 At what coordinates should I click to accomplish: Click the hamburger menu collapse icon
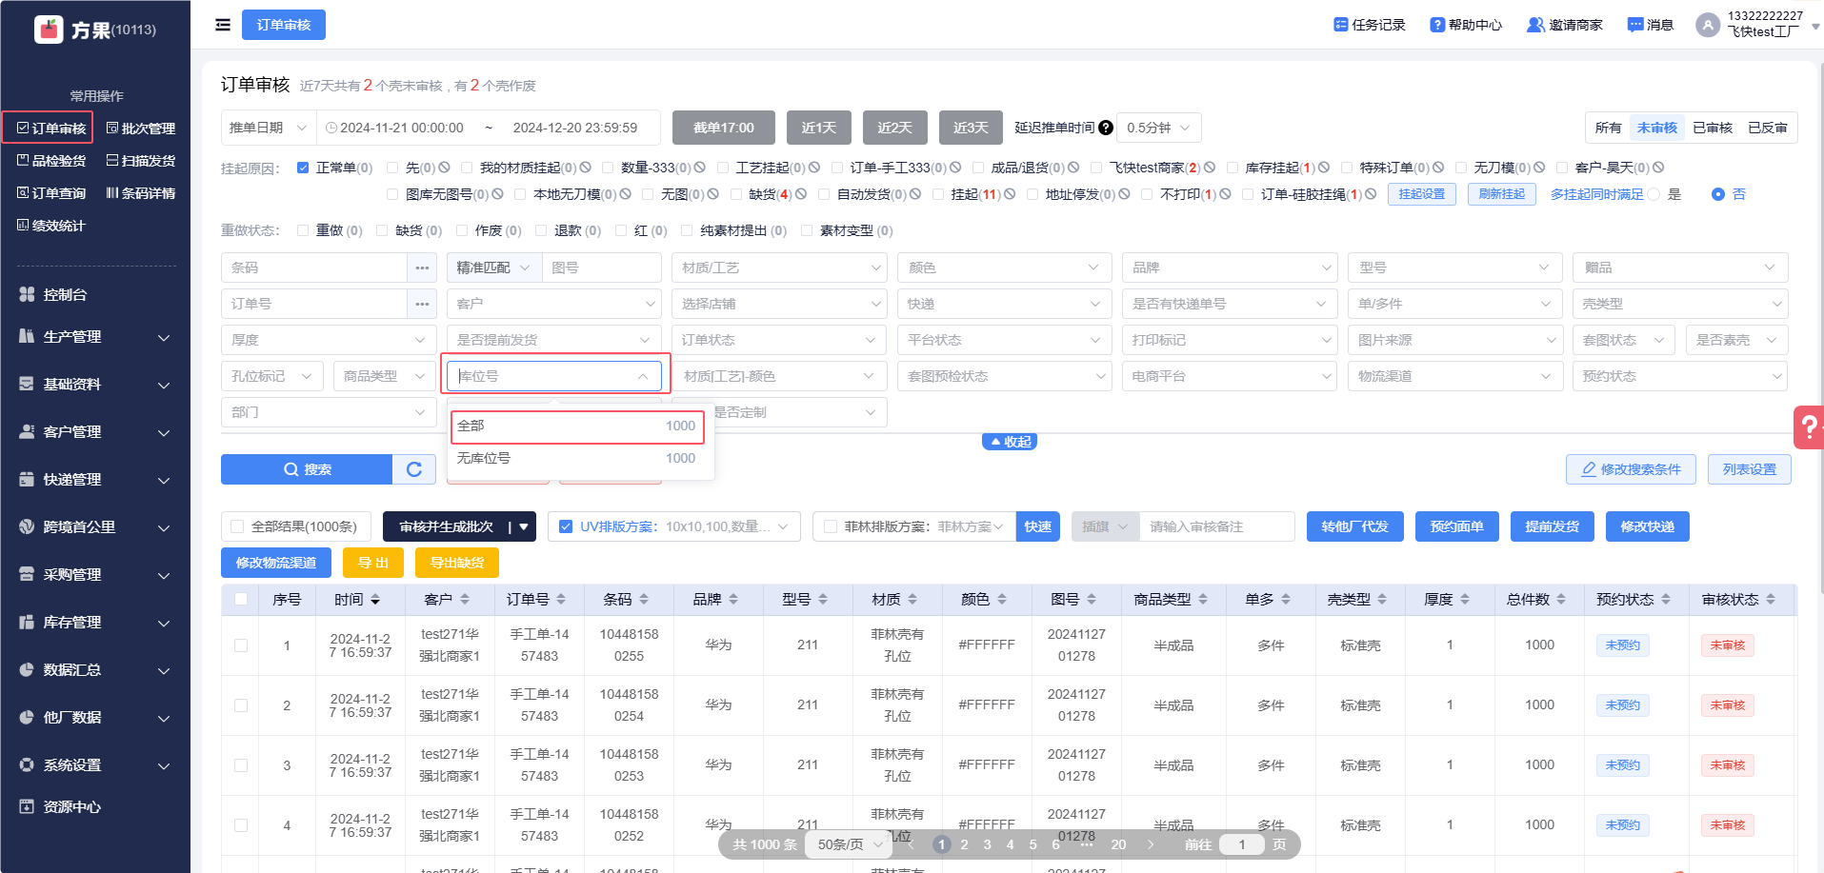223,25
